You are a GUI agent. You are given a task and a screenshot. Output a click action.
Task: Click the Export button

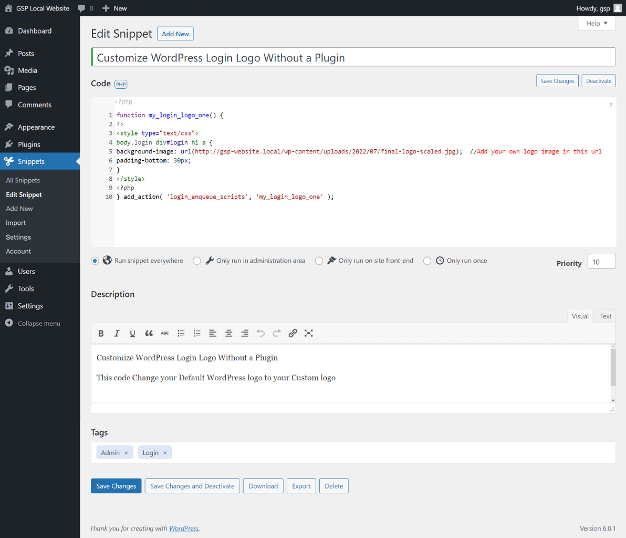(301, 486)
